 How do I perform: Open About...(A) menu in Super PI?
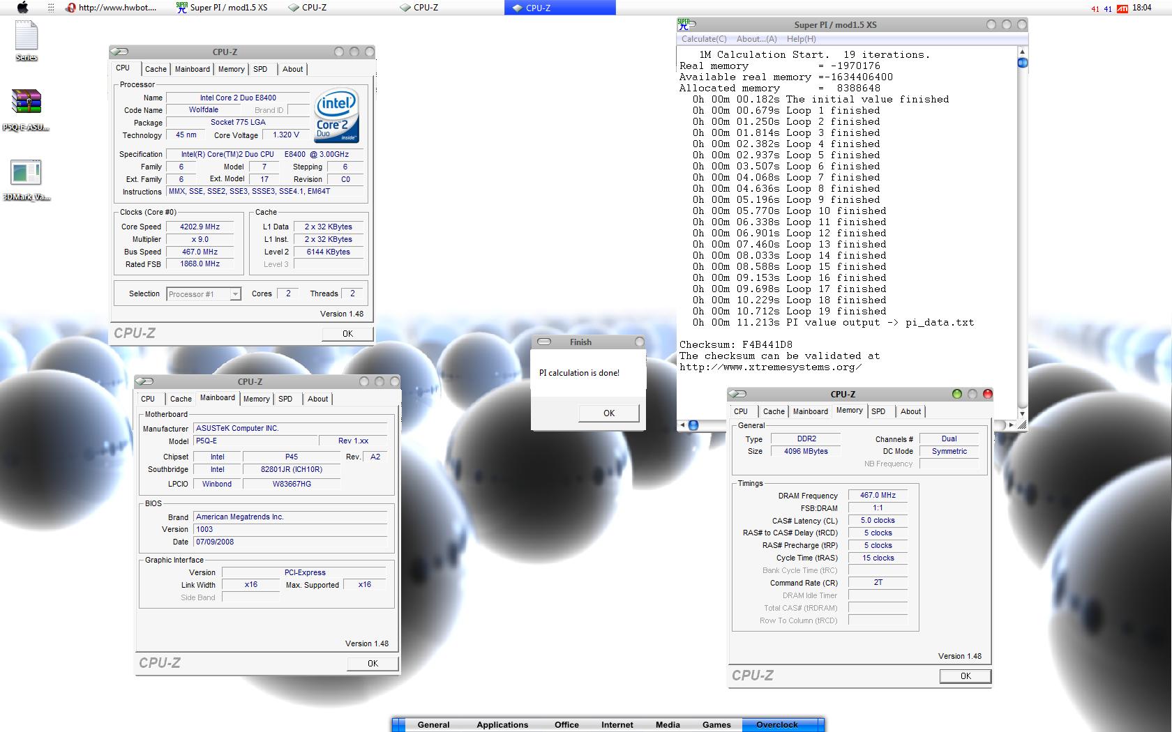[x=756, y=39]
